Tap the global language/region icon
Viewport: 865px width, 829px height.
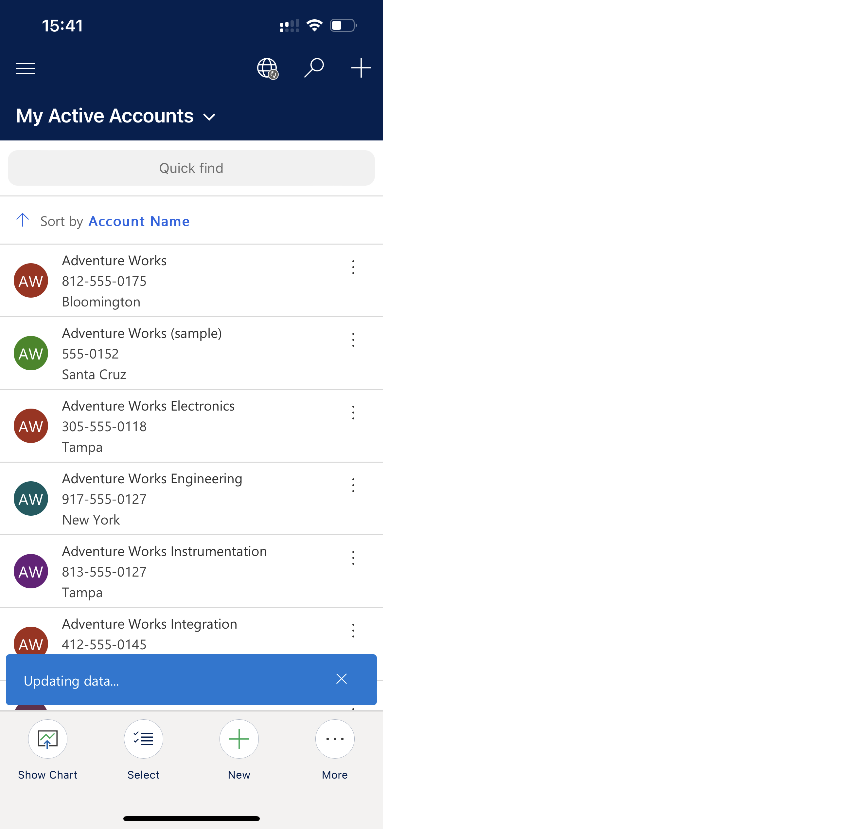(267, 68)
